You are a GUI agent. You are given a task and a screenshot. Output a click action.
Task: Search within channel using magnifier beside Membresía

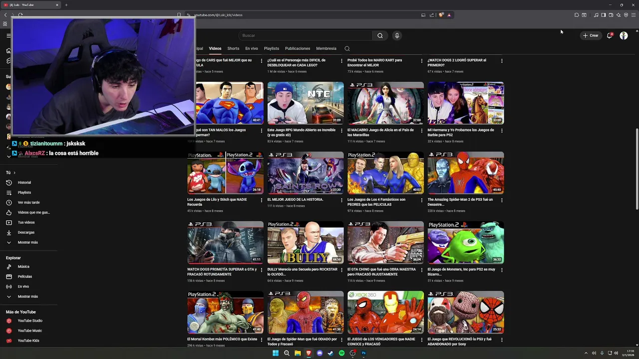(x=347, y=49)
